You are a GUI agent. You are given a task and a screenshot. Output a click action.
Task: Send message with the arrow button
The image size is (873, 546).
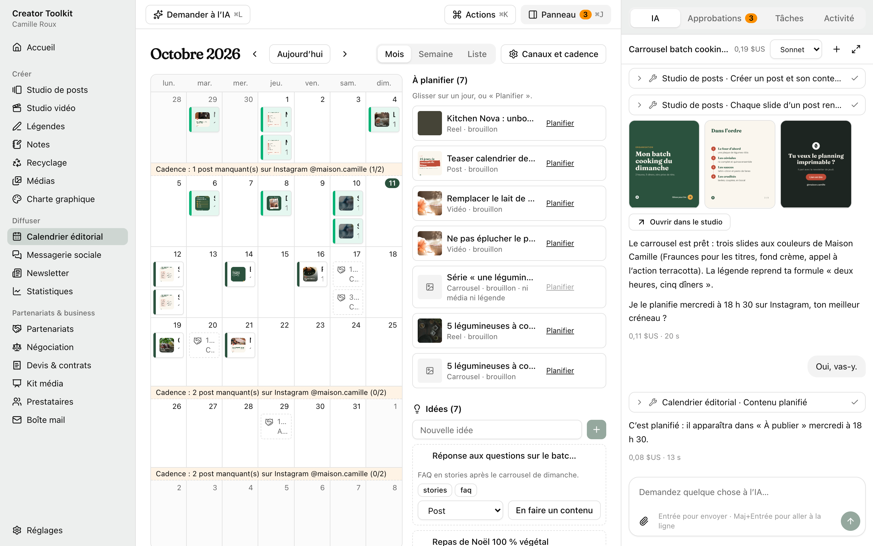pyautogui.click(x=850, y=521)
